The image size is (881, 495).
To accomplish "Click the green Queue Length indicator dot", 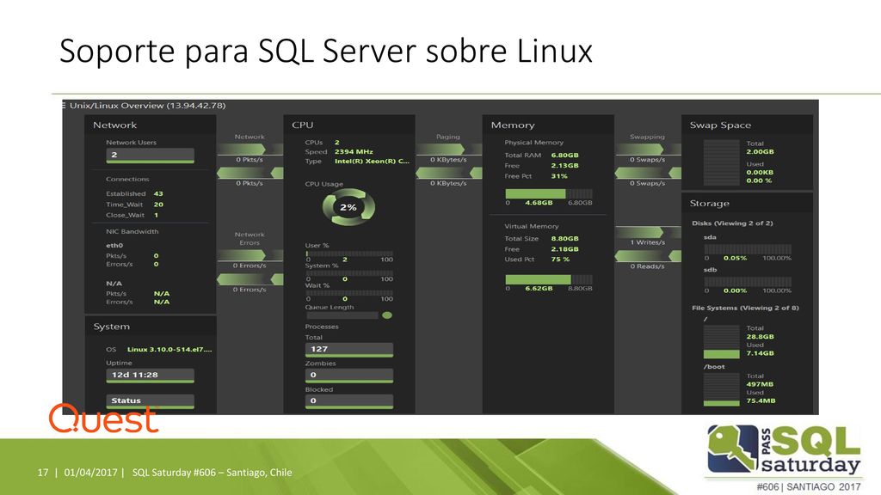I will [x=386, y=315].
